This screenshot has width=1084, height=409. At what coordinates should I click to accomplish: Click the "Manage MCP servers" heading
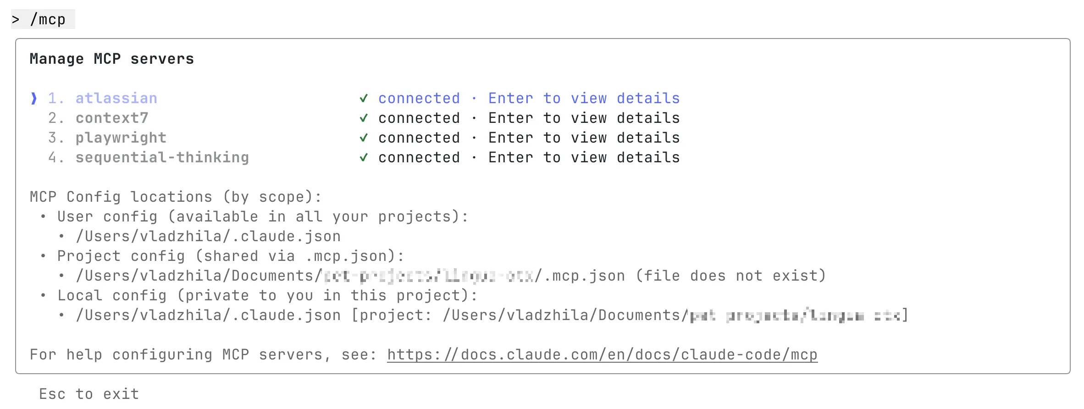click(x=112, y=59)
